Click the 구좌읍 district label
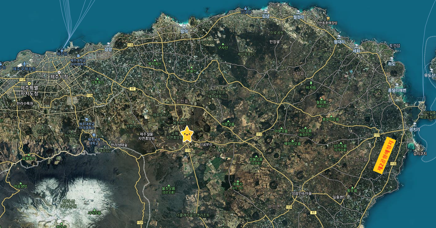Viewport: 436px width, 228px height. pyautogui.click(x=298, y=73)
